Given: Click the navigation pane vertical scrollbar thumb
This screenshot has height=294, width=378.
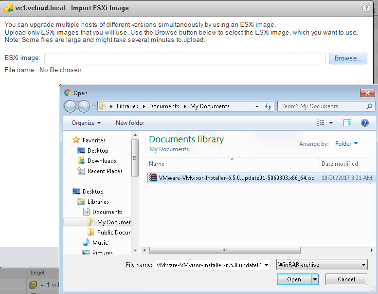Looking at the screenshot, I should 135,158.
